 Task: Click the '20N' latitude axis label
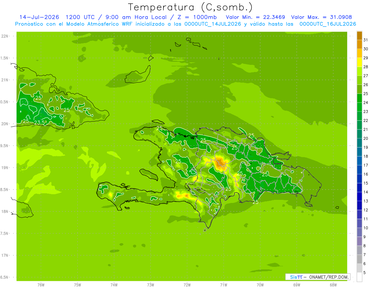5,124
